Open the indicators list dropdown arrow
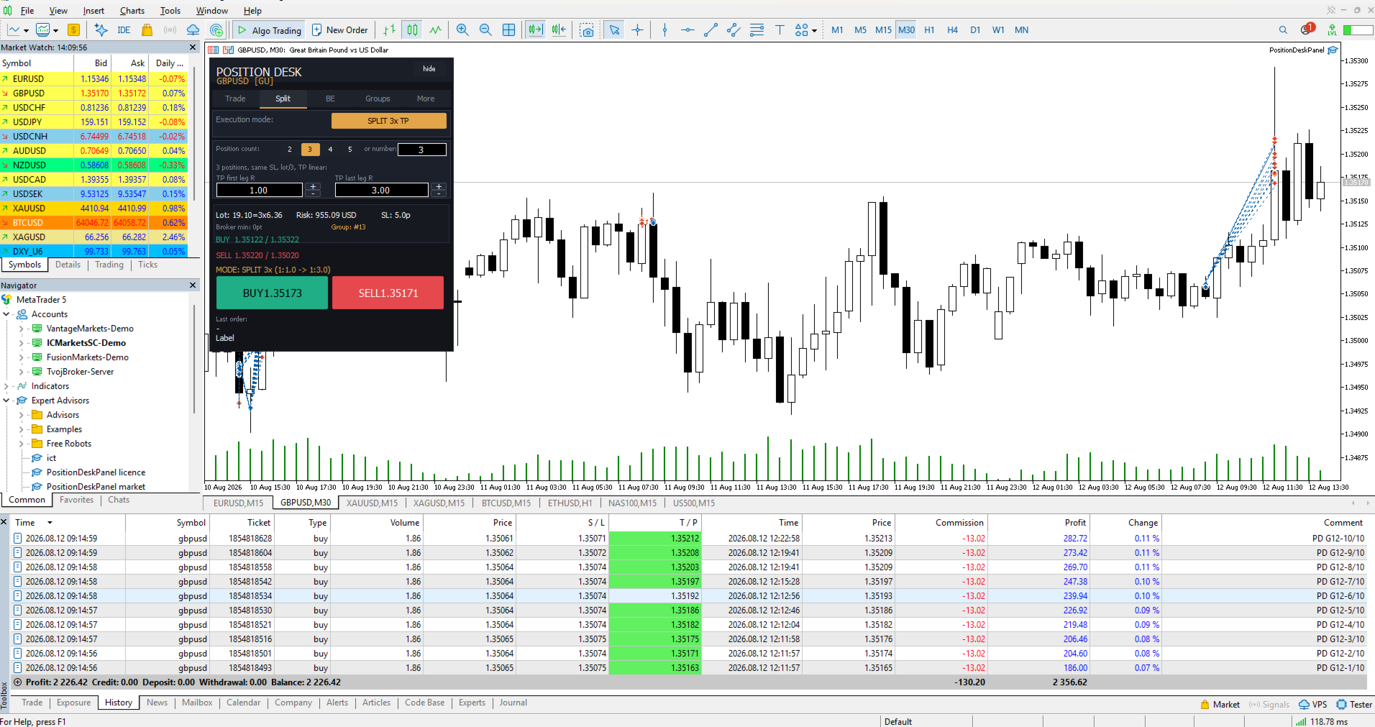Viewport: 1375px width, 727px height. click(55, 31)
